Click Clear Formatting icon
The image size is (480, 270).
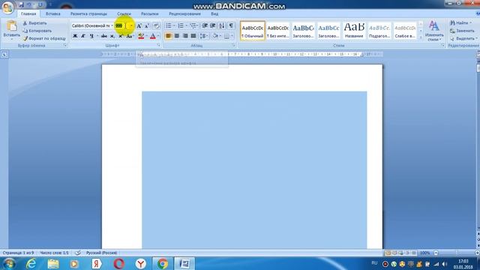pos(156,26)
